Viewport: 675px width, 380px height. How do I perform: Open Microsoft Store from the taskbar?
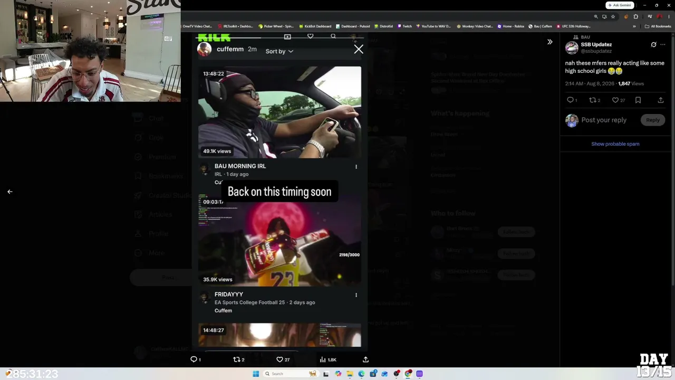(x=373, y=374)
